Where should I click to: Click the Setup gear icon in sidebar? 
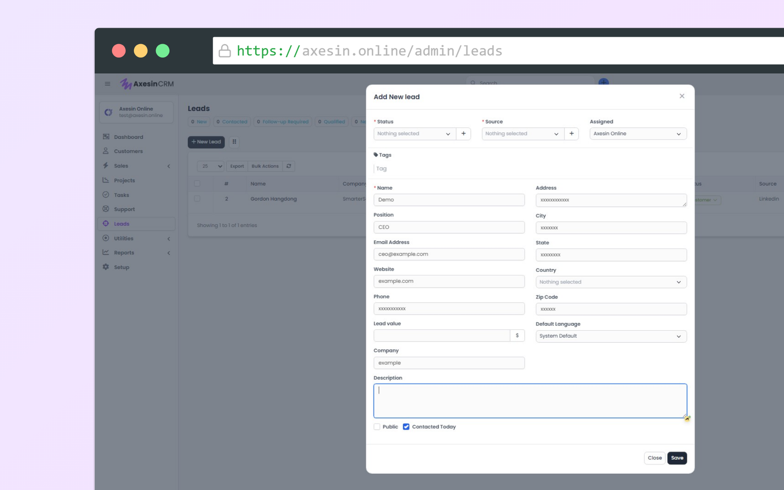106,267
